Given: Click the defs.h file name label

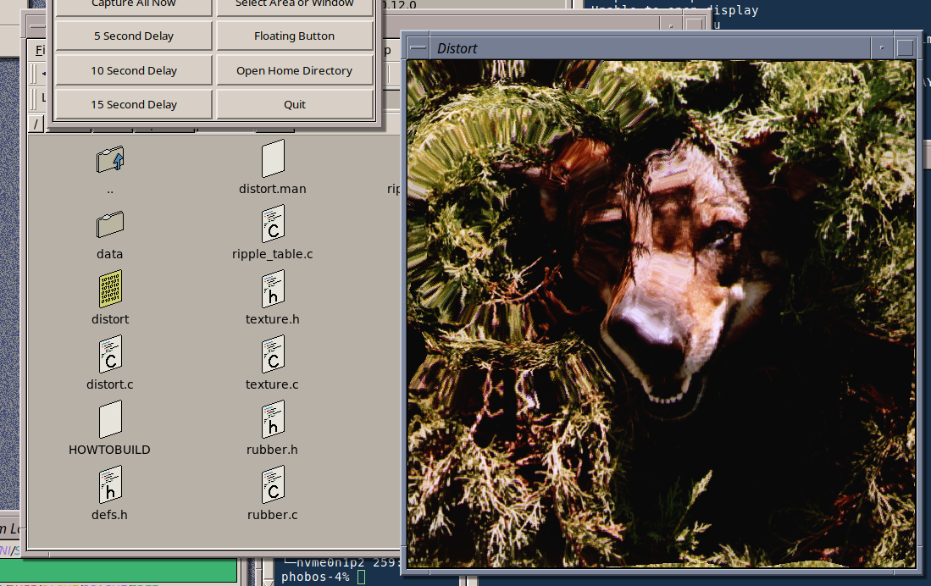Looking at the screenshot, I should (x=109, y=515).
